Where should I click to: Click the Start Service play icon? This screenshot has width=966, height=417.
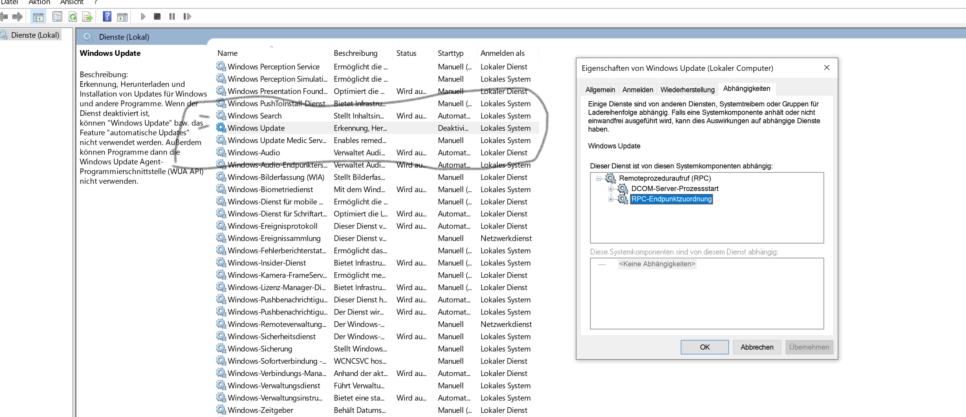click(x=143, y=17)
